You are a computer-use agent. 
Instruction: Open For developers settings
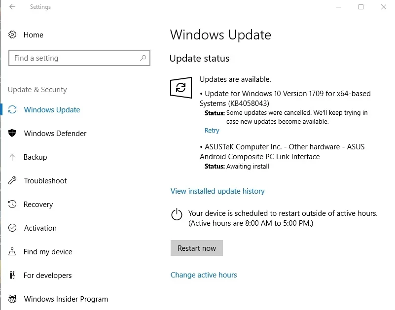click(48, 275)
